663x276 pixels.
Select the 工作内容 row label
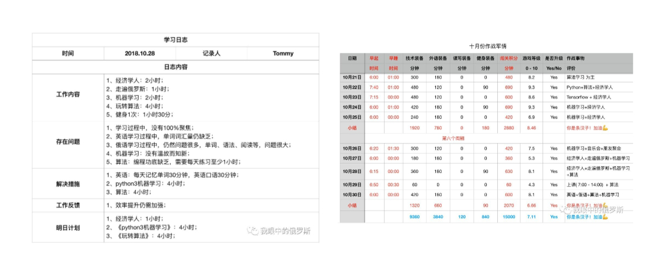coord(68,94)
